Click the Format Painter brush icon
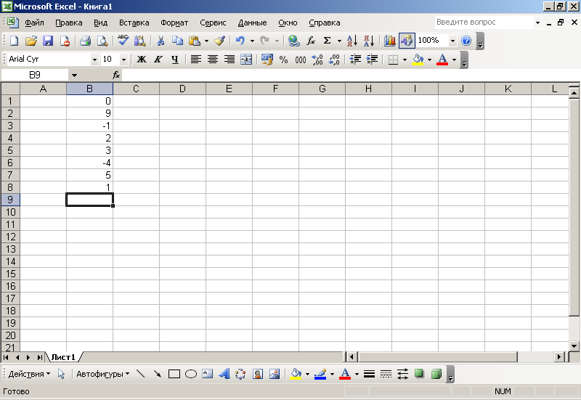Image resolution: width=581 pixels, height=400 pixels. (219, 41)
